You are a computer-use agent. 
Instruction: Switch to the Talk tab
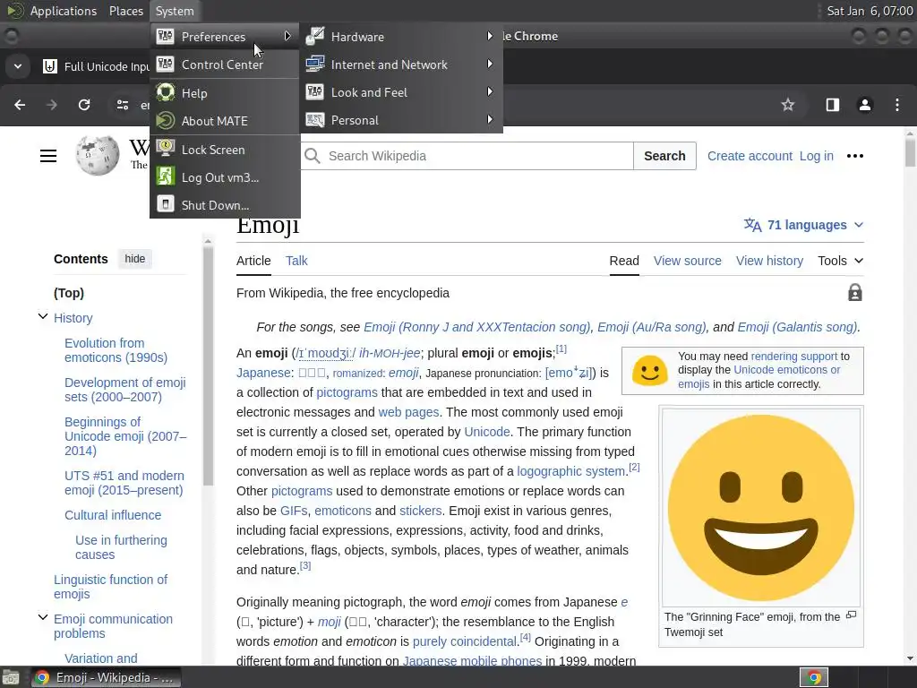(x=296, y=261)
